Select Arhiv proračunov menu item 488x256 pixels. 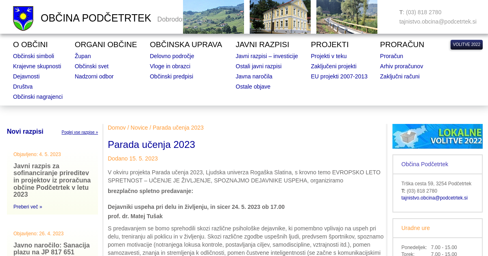pos(401,66)
